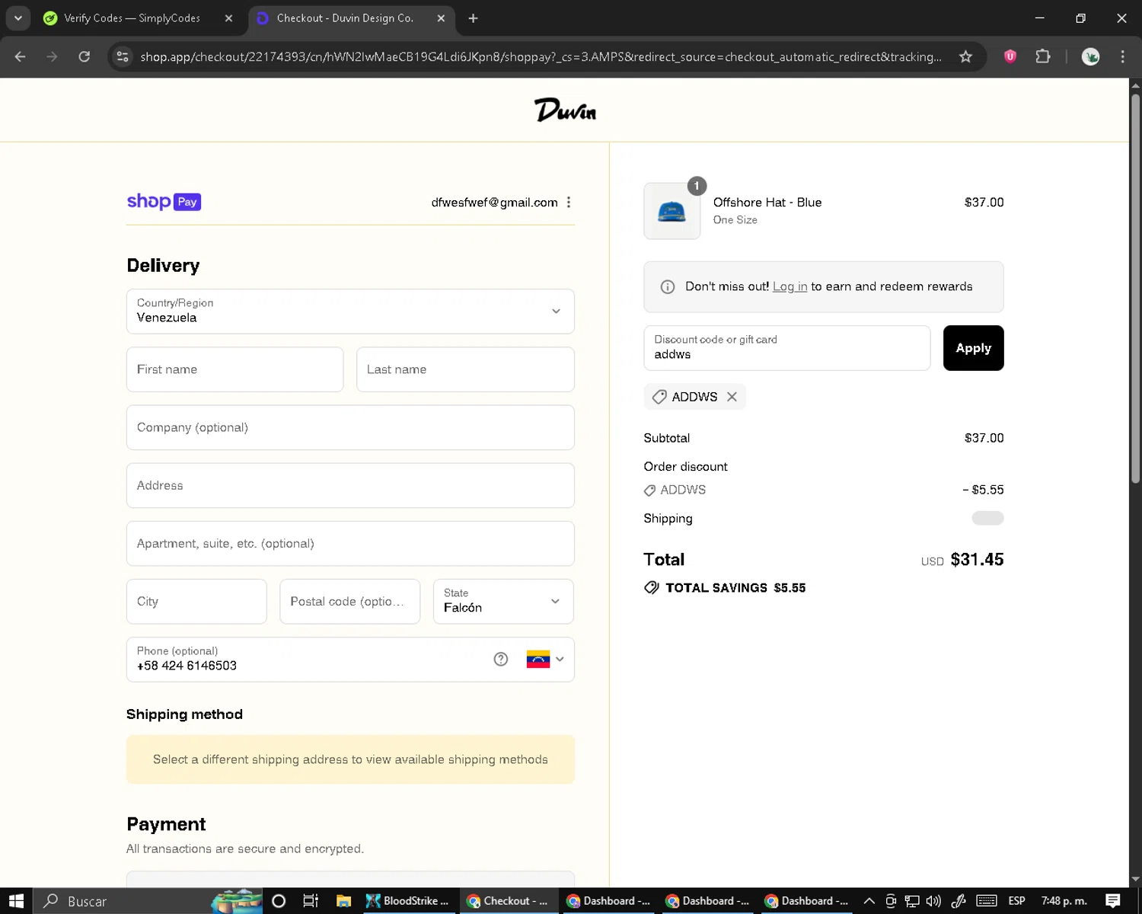Click the Discount code or gift card field
The width and height of the screenshot is (1142, 914).
(787, 348)
